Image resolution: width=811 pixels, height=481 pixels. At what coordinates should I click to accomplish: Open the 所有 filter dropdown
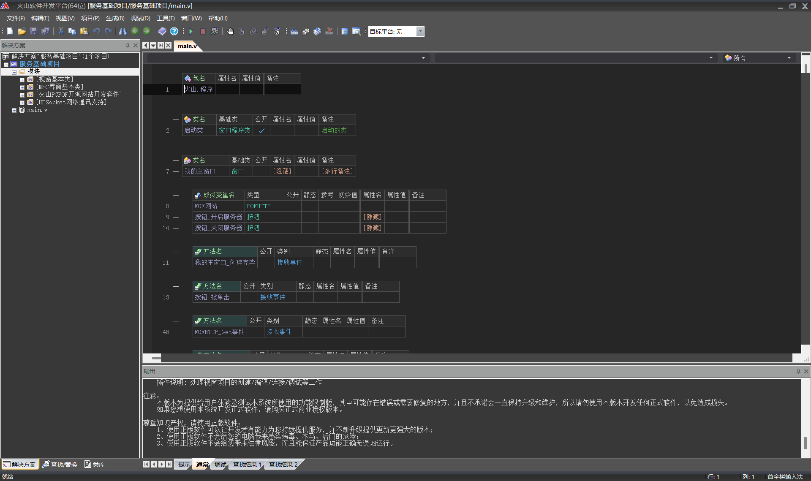tap(789, 58)
